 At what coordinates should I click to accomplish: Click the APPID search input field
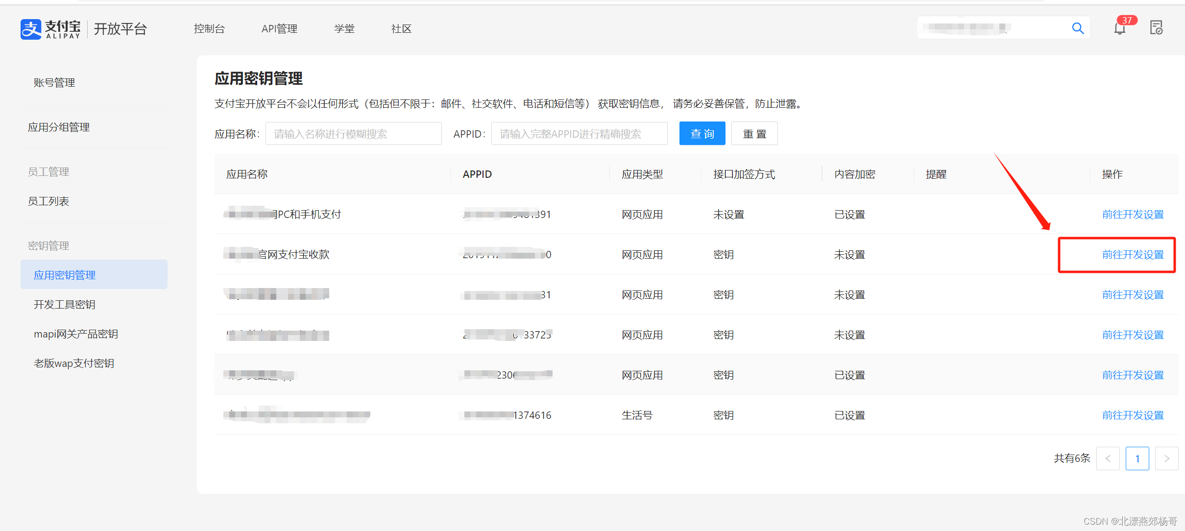tap(579, 134)
